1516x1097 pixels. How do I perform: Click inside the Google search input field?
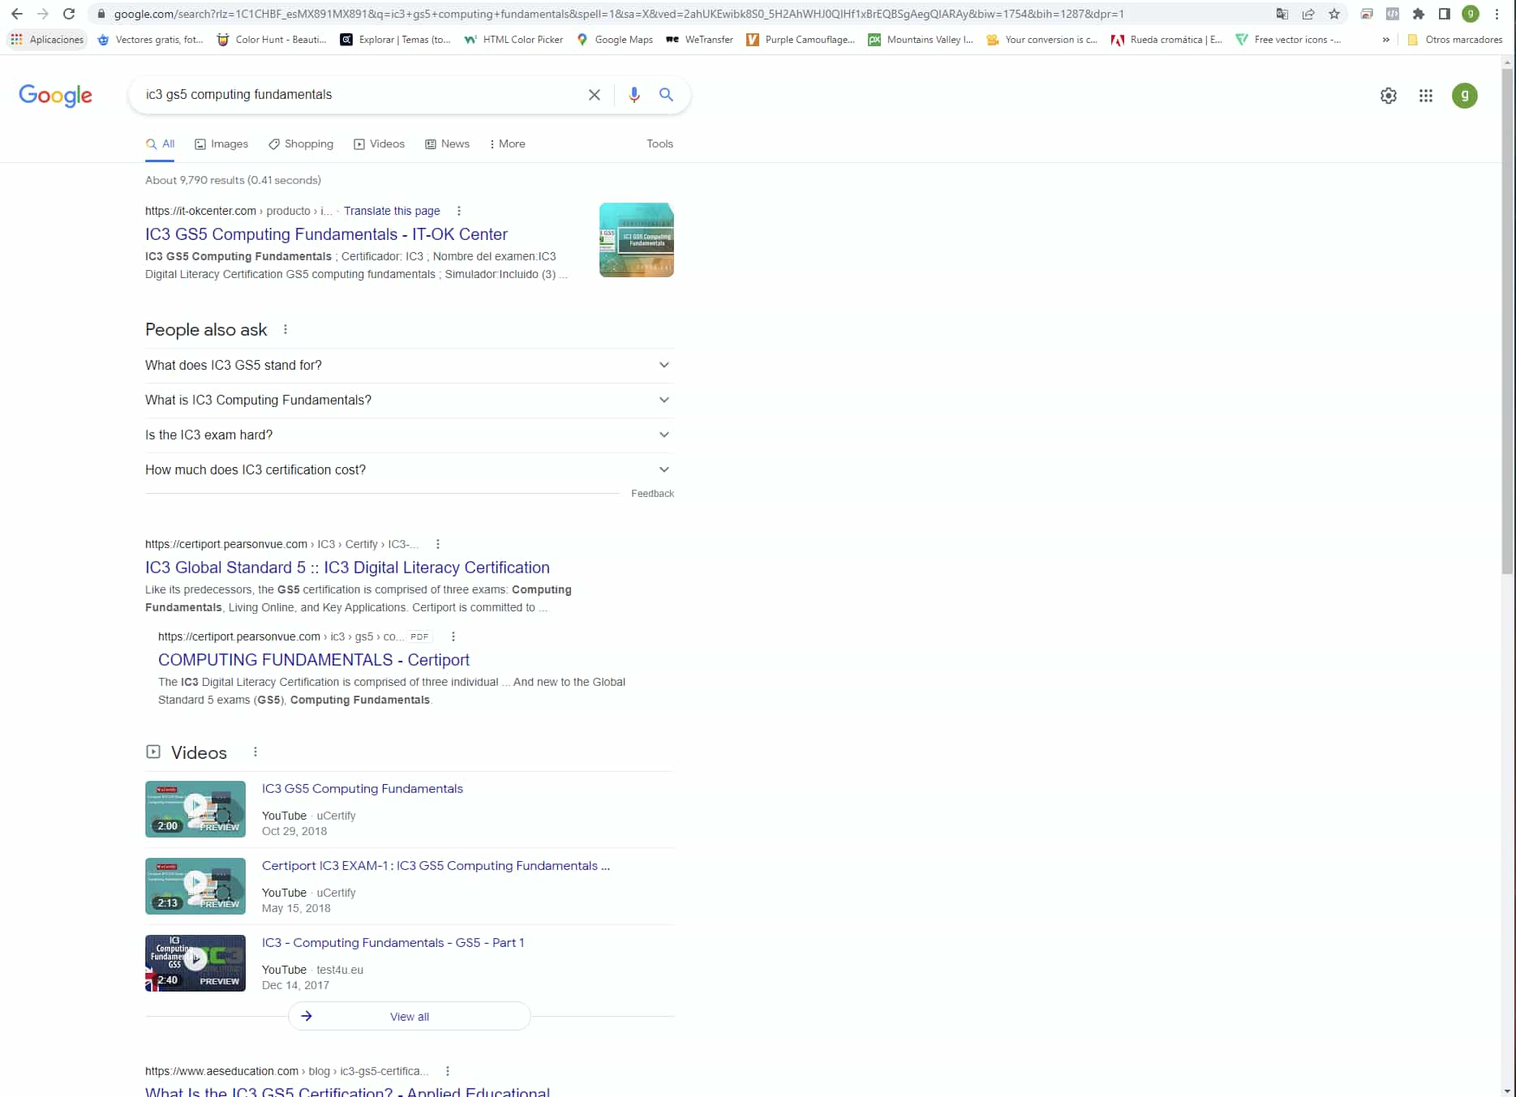357,95
